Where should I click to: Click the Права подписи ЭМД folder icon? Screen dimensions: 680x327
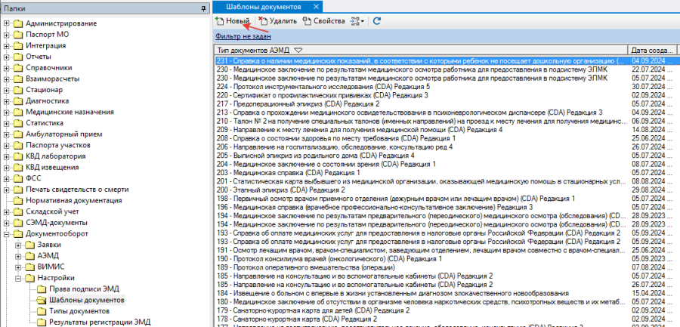coord(42,289)
